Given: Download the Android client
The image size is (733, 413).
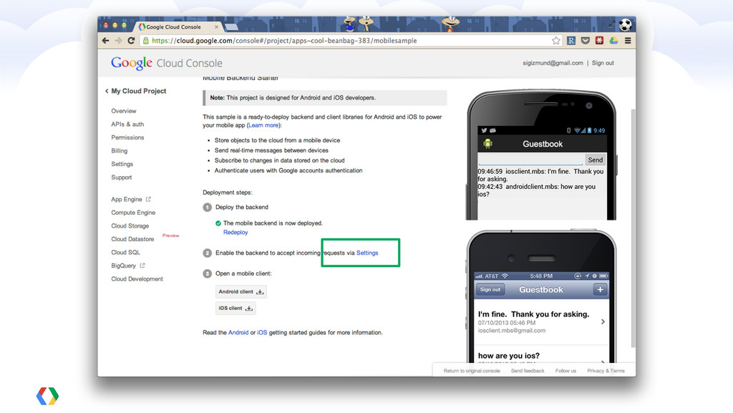Looking at the screenshot, I should [241, 291].
